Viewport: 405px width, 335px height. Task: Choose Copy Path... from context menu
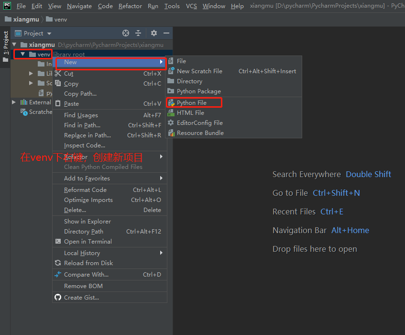[110, 94]
